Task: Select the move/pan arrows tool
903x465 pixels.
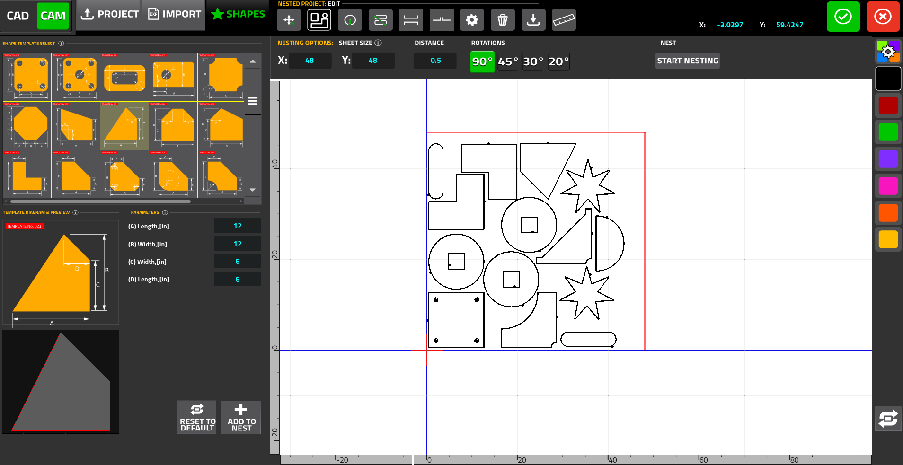Action: tap(289, 20)
